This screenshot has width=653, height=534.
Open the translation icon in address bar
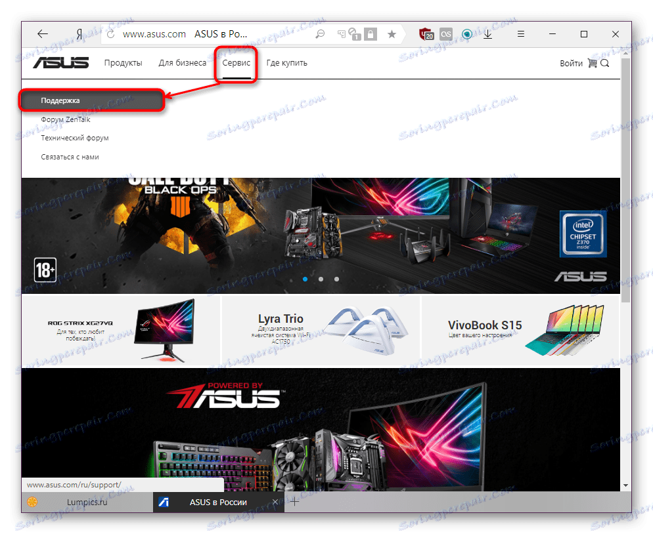(x=341, y=34)
